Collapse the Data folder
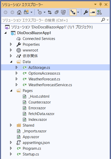The width and height of the screenshot is (111, 159). point(11,62)
